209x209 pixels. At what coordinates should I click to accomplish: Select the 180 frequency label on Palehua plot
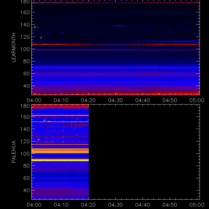pos(25,106)
